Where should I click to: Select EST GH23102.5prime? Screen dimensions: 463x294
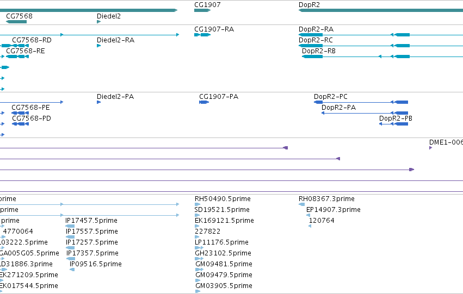(x=223, y=253)
